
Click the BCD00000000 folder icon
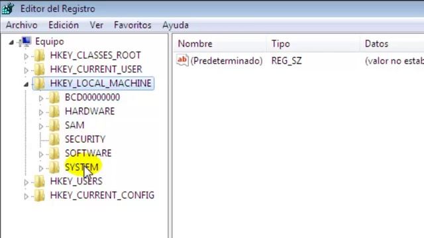54,97
